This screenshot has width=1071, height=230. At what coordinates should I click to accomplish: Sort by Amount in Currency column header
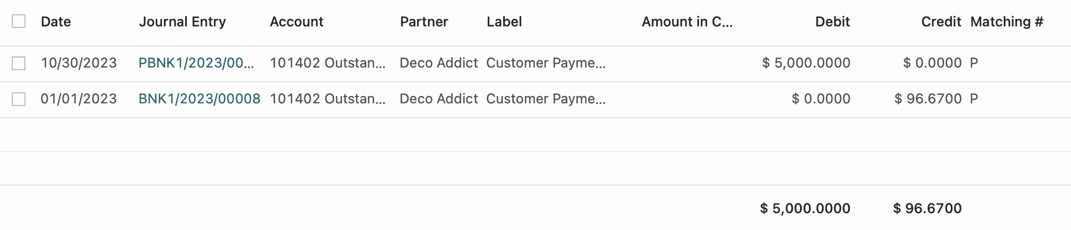pos(687,22)
